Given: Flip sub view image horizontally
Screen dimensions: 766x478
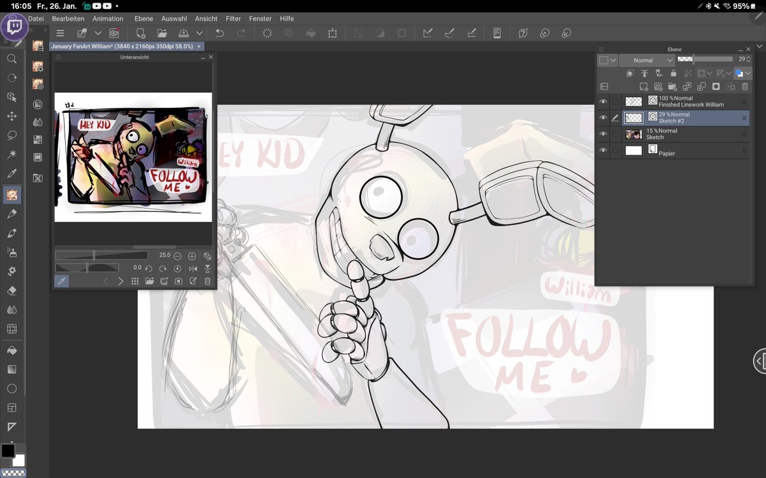Looking at the screenshot, I should [193, 268].
